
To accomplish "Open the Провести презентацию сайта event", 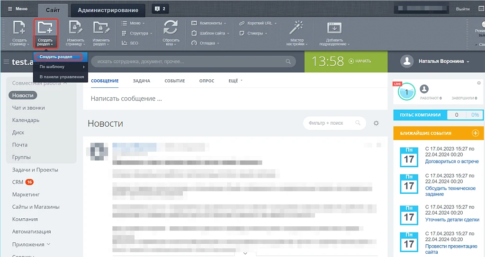I will 451,249.
